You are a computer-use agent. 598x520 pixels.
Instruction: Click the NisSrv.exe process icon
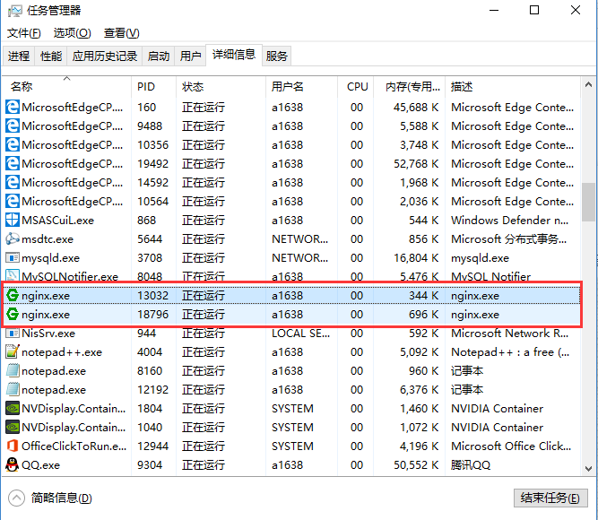pos(13,333)
